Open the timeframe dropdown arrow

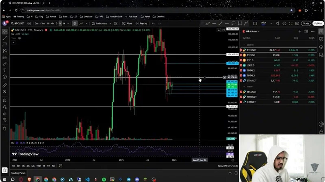tap(68, 23)
